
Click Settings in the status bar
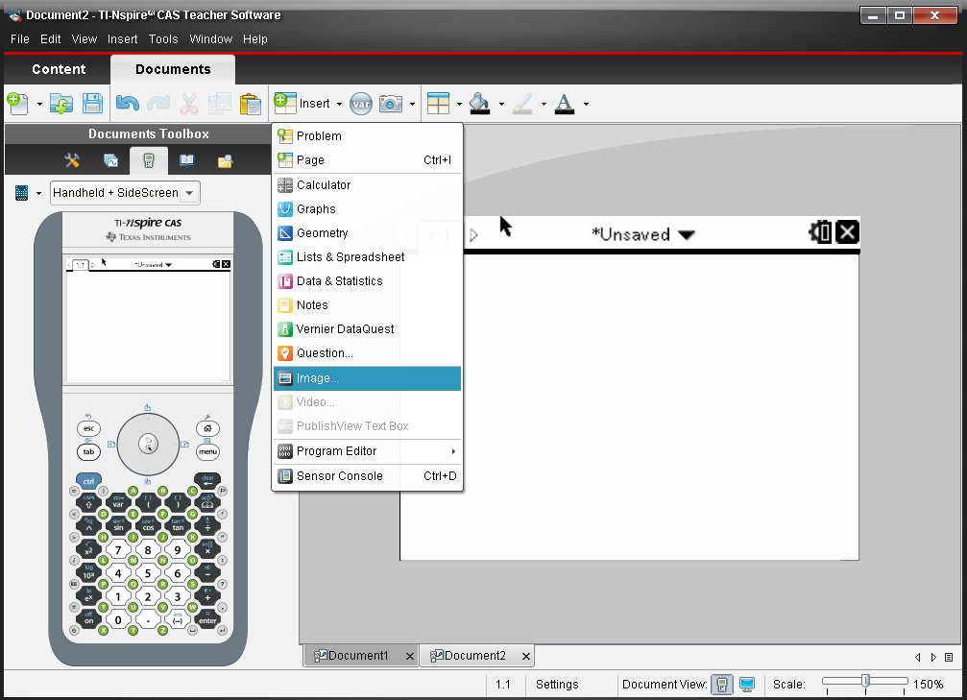557,684
